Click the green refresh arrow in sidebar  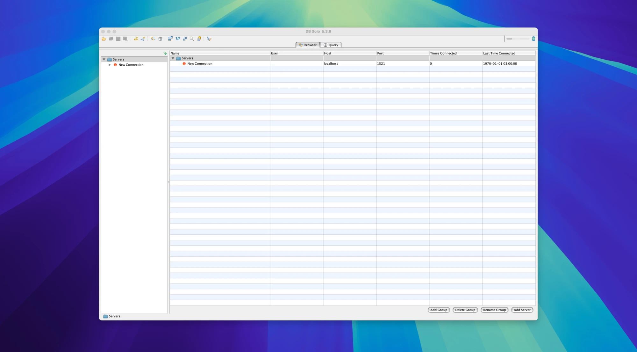(x=165, y=53)
